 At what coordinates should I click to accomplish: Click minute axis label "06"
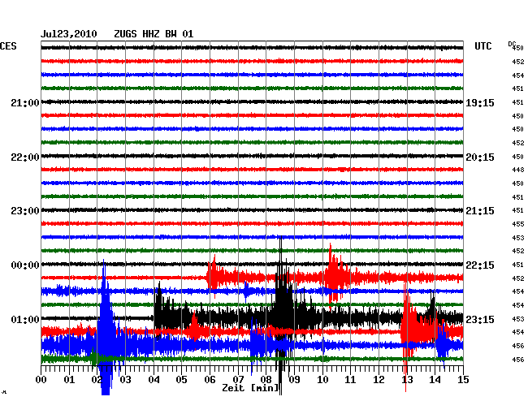click(210, 380)
